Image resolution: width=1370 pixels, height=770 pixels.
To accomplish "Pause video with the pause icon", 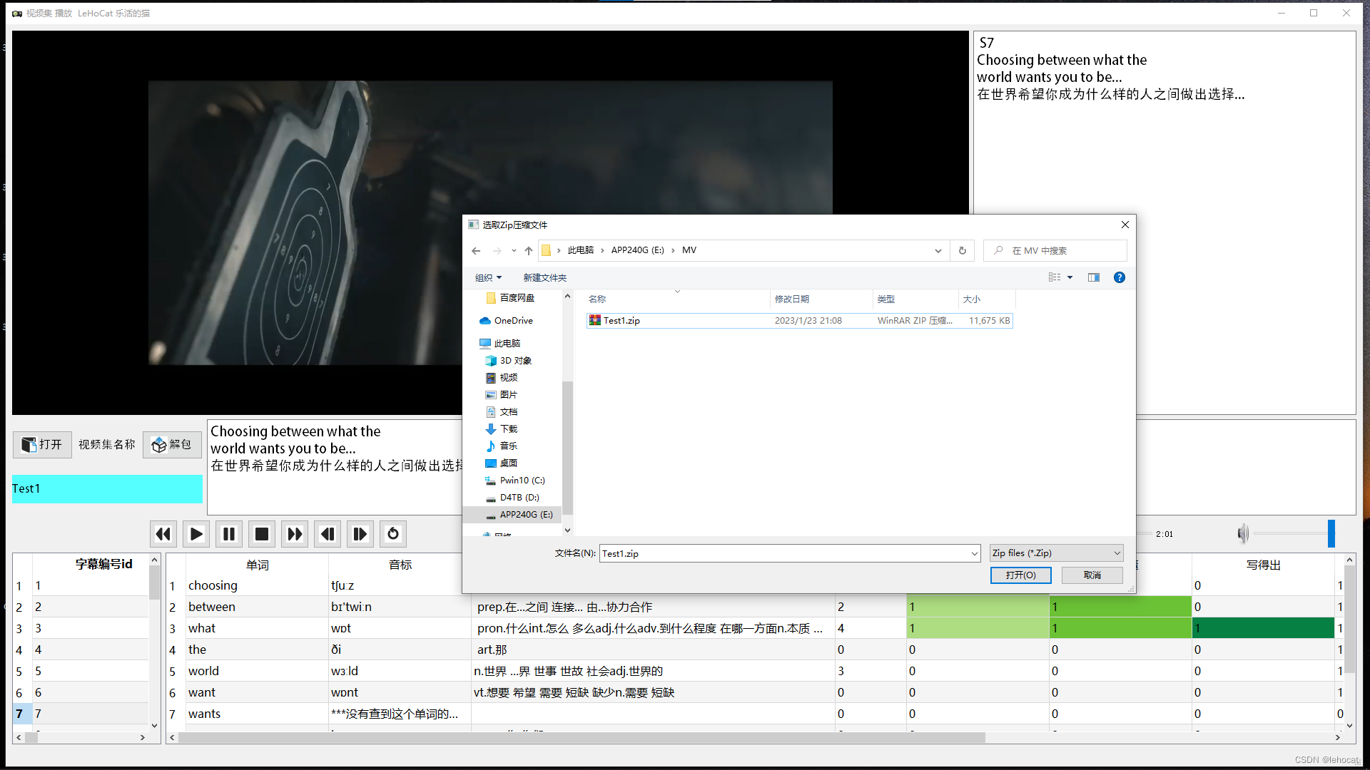I will (x=229, y=534).
